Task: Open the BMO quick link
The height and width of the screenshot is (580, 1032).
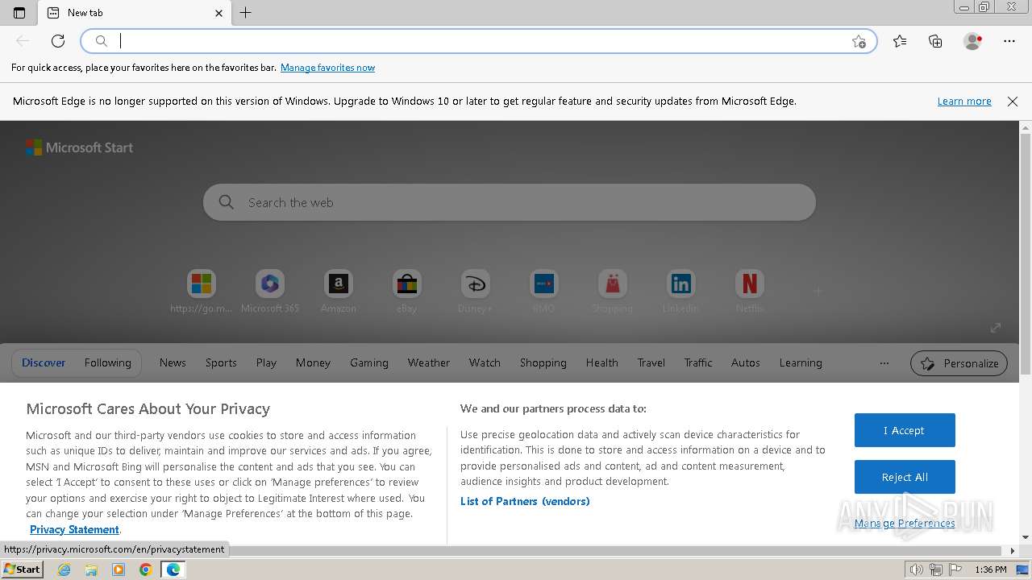Action: click(543, 292)
